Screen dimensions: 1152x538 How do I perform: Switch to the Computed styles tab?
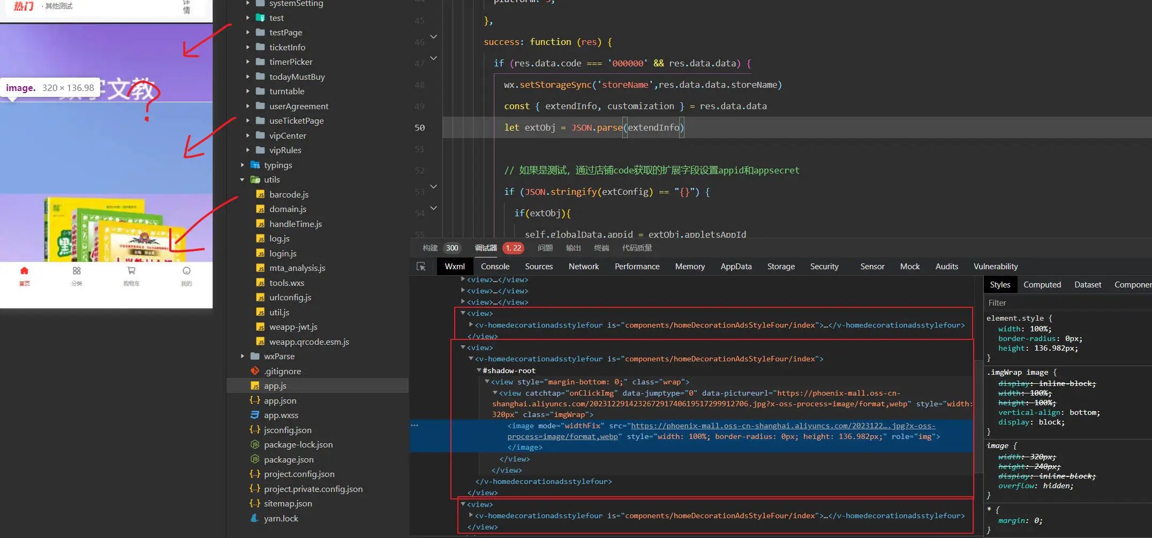pos(1042,285)
